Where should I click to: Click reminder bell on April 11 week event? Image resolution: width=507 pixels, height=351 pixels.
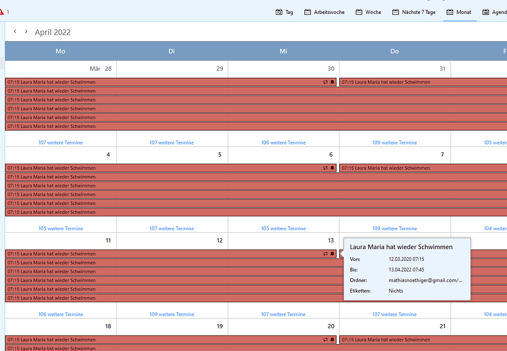coord(332,254)
